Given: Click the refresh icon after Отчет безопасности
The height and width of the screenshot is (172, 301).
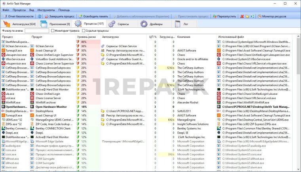Looking at the screenshot, I should [x=39, y=16].
